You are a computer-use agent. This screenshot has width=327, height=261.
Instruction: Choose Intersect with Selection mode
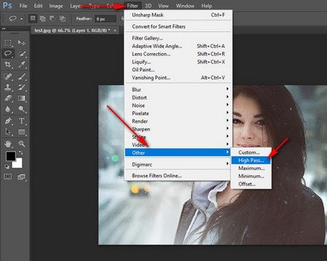(62, 18)
